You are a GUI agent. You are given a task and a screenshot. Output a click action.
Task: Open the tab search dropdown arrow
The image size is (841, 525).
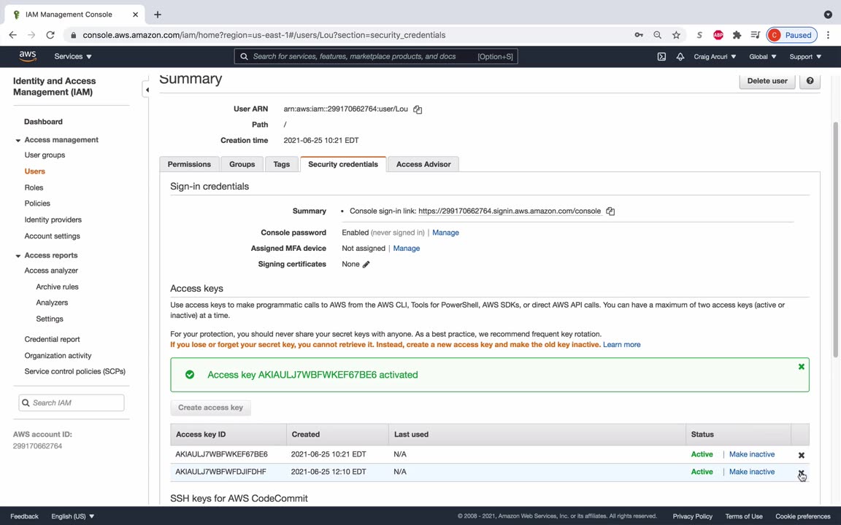(828, 15)
